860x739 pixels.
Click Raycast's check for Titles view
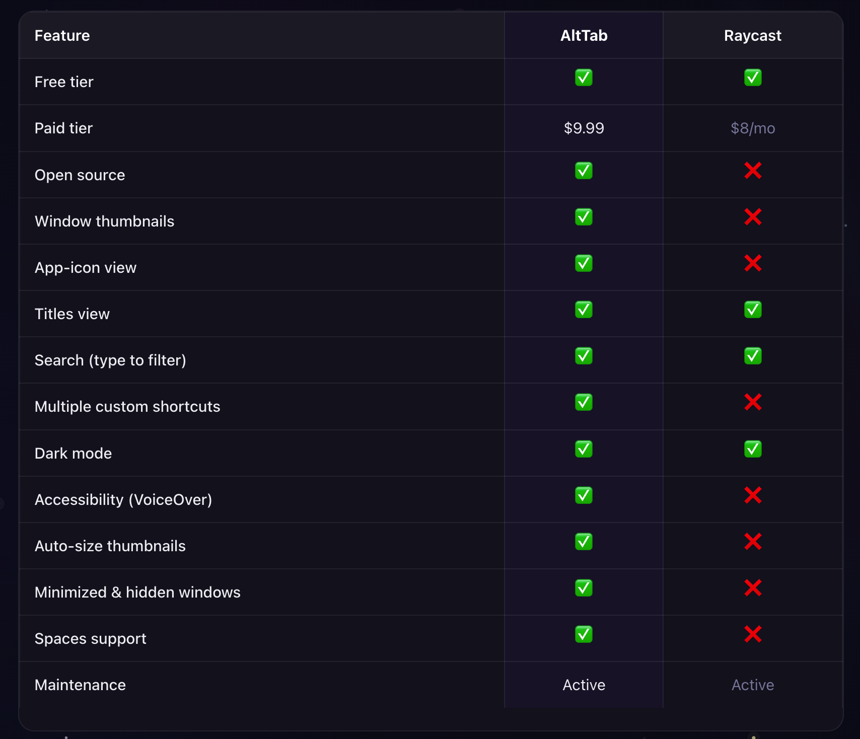coord(753,310)
